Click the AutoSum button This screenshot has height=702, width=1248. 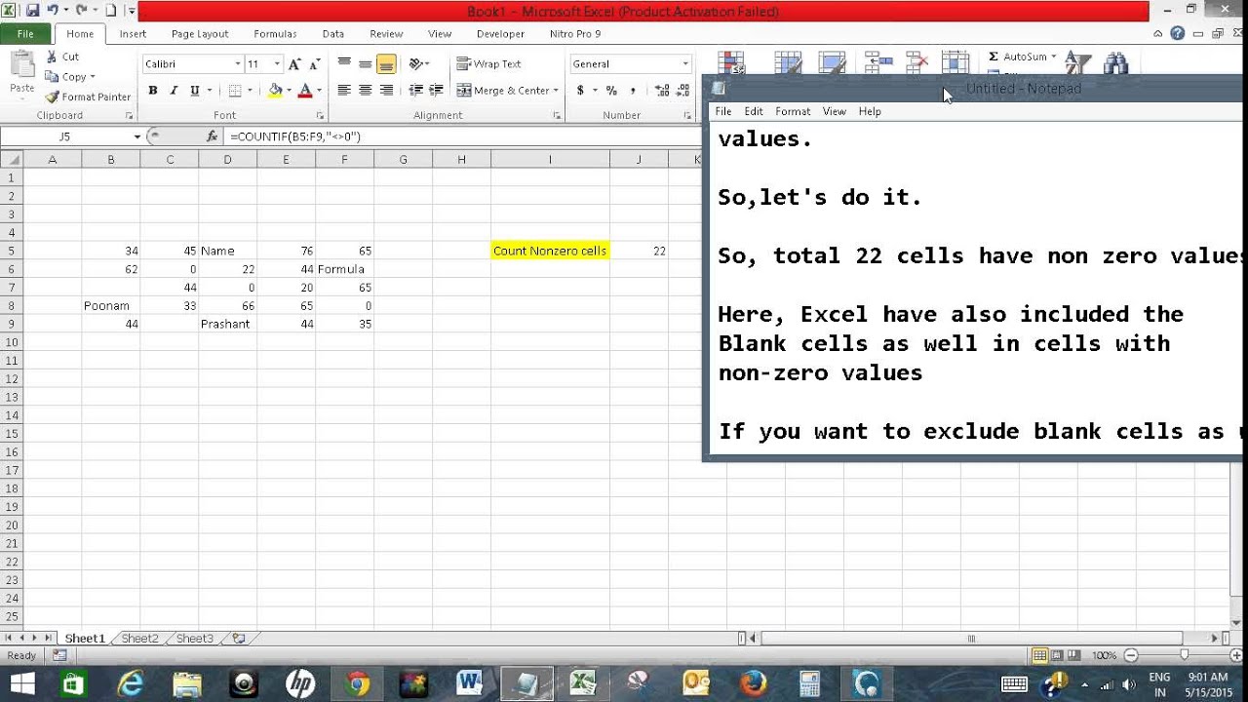[1017, 58]
